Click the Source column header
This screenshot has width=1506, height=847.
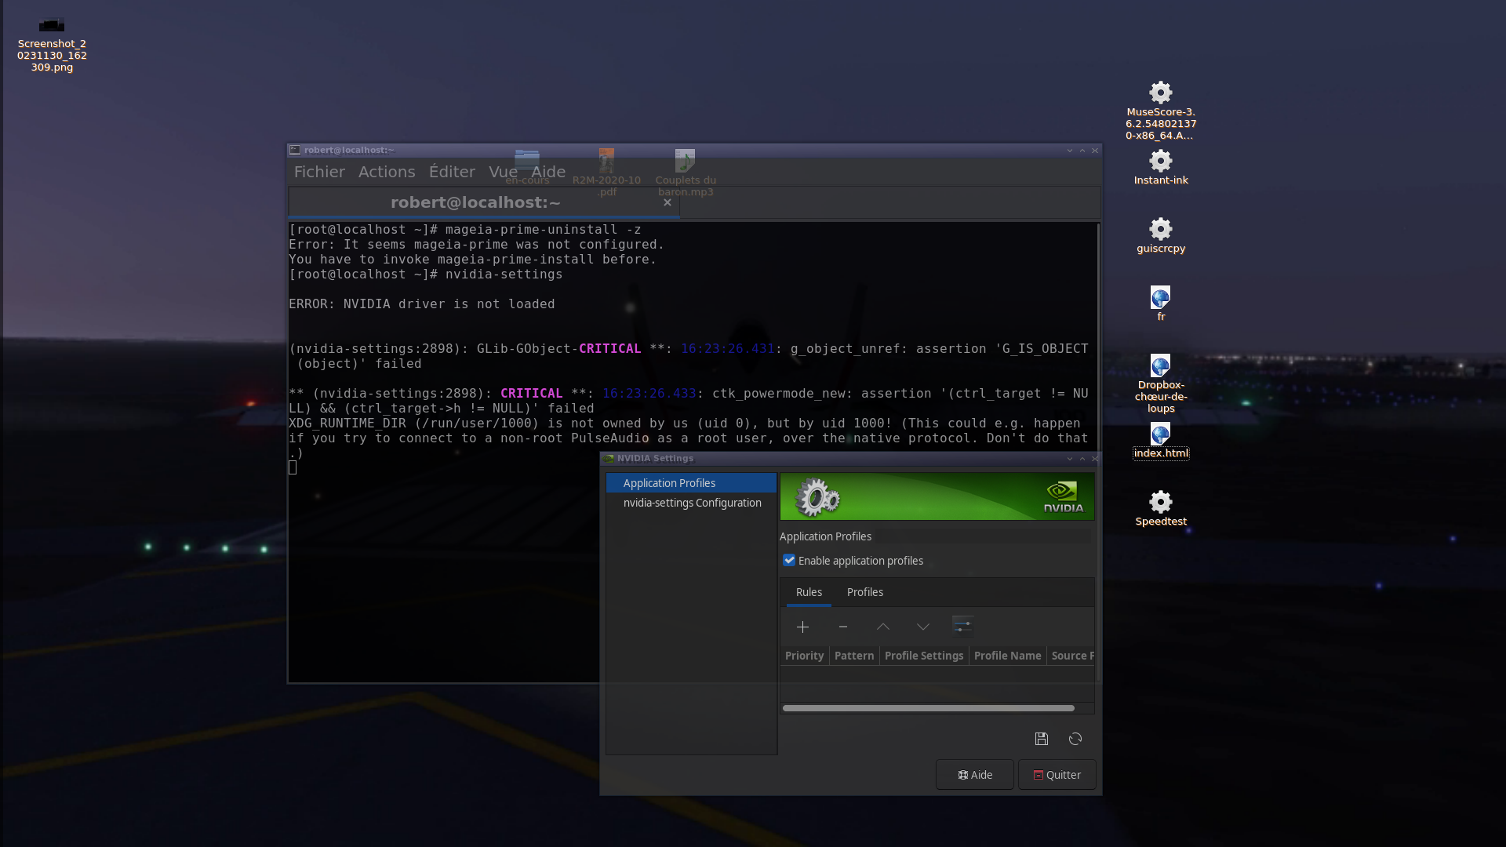click(1071, 656)
